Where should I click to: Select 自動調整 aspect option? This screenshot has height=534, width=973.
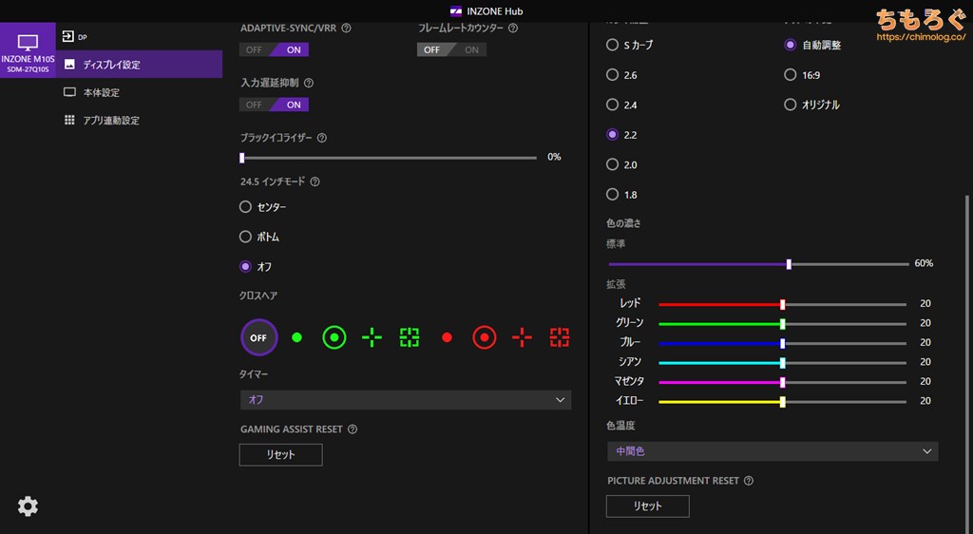pos(790,45)
